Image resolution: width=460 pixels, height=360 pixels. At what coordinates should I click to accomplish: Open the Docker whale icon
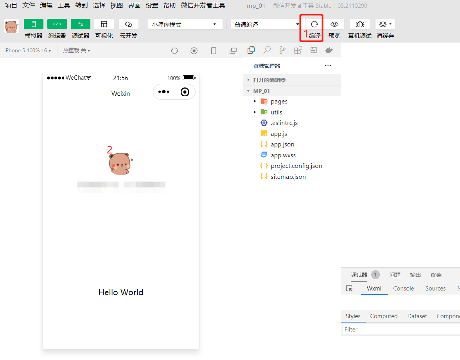point(329,50)
